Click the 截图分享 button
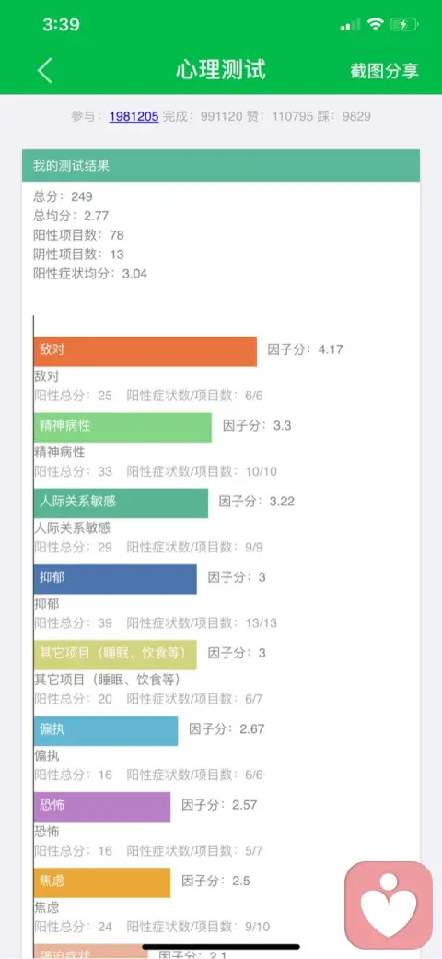The image size is (442, 959). point(385,70)
